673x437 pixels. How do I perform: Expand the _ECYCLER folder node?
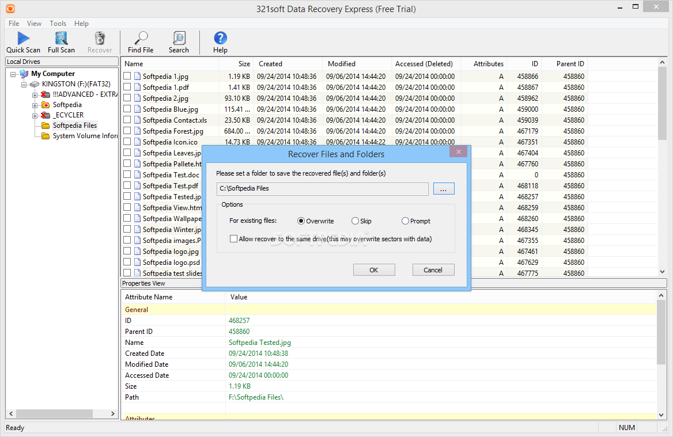[35, 115]
